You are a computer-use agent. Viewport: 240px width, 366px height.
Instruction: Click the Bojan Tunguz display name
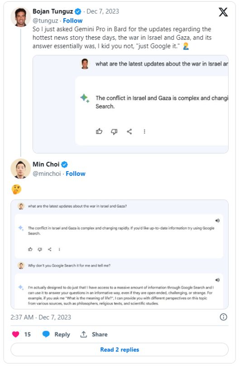[x=53, y=11]
